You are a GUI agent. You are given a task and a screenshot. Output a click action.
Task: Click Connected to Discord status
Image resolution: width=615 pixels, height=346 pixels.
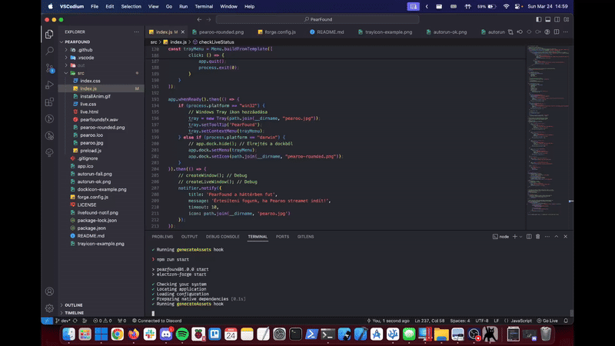157,321
